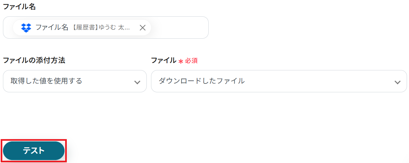
Task: Click the red asterisk beside ファイル
Action: (181, 61)
